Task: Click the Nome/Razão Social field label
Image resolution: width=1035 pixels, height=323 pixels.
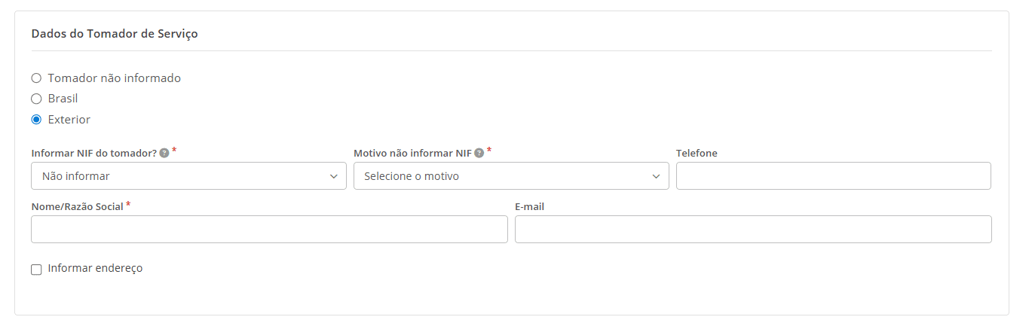Action: [x=77, y=206]
